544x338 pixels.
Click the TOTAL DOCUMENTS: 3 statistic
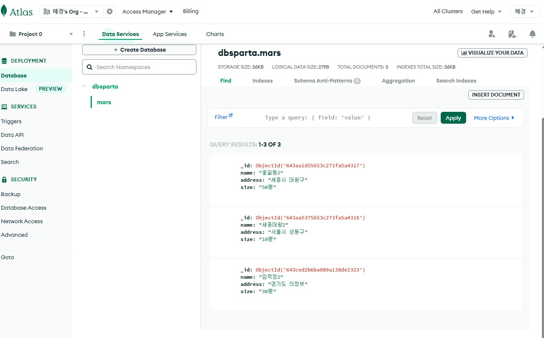363,67
